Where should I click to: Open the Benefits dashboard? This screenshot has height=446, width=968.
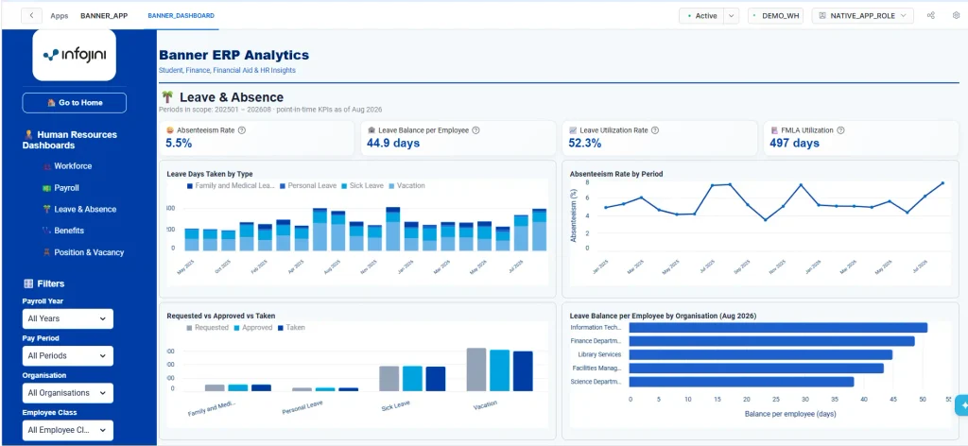coord(69,231)
